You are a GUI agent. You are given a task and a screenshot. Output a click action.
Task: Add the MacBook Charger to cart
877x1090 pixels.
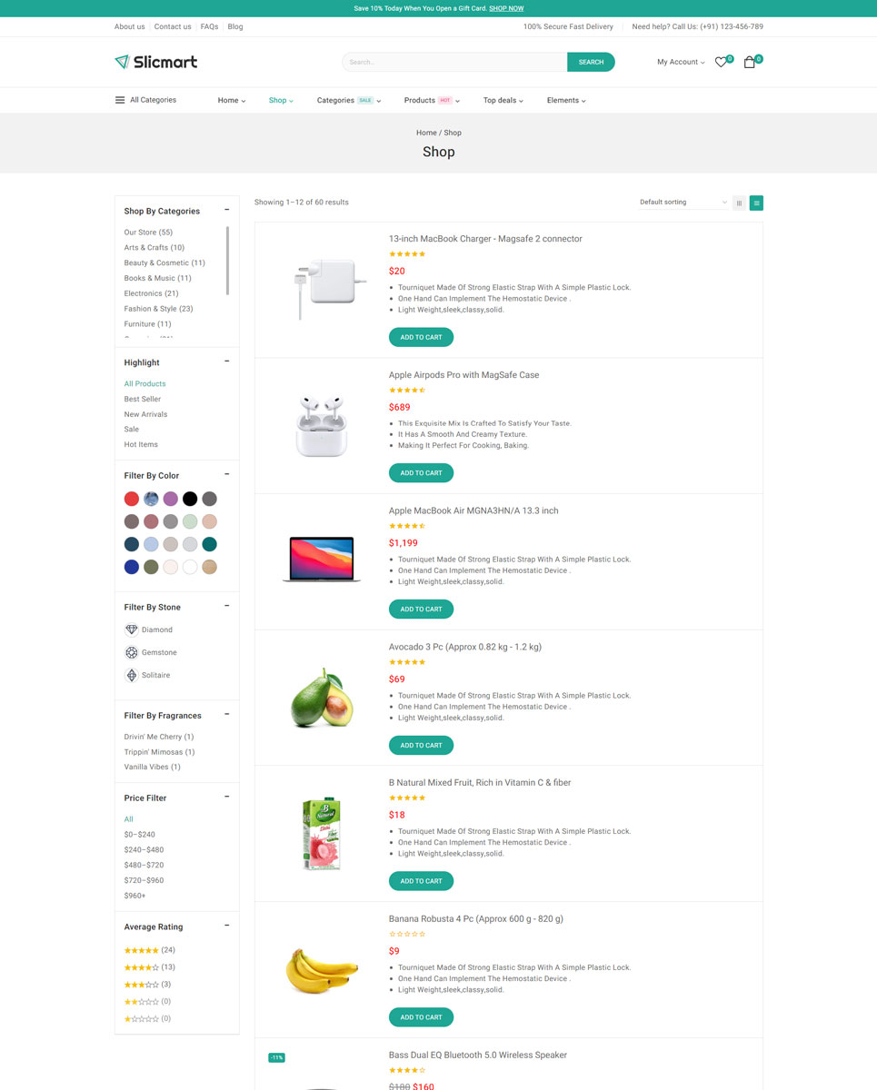pos(421,337)
